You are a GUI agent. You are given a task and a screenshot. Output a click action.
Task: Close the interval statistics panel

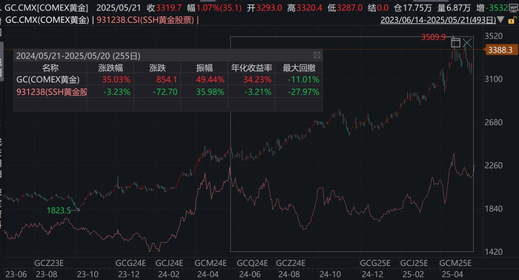pyautogui.click(x=317, y=56)
